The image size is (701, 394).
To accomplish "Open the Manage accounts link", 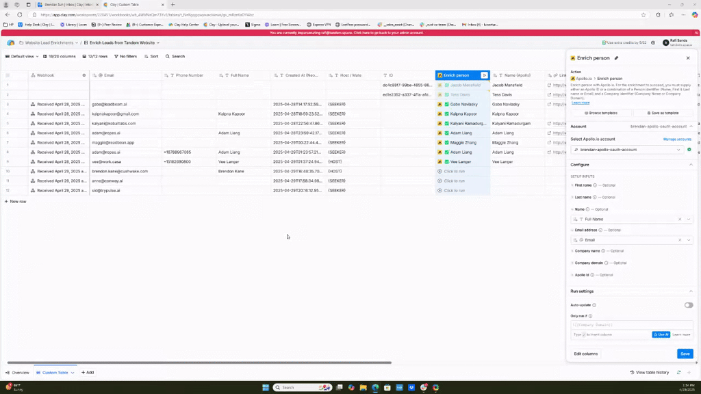I will [x=677, y=139].
